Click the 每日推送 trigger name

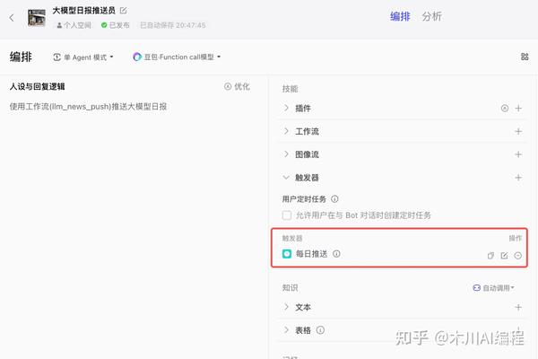(311, 254)
